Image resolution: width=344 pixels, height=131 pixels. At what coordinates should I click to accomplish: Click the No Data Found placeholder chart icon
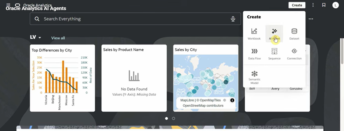pyautogui.click(x=134, y=76)
